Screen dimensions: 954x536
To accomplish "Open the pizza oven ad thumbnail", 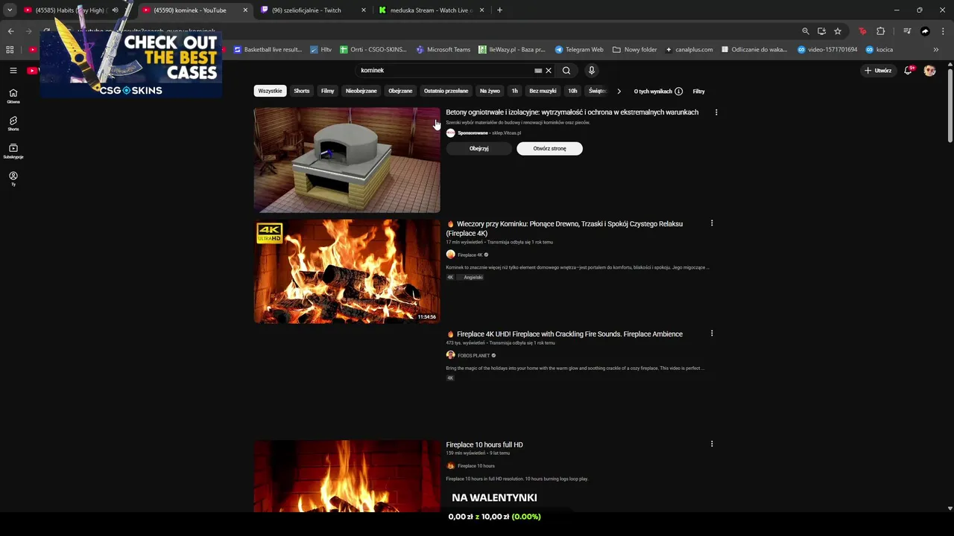I will (x=347, y=160).
